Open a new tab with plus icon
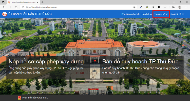This screenshot has width=190, height=101. pos(42,2)
